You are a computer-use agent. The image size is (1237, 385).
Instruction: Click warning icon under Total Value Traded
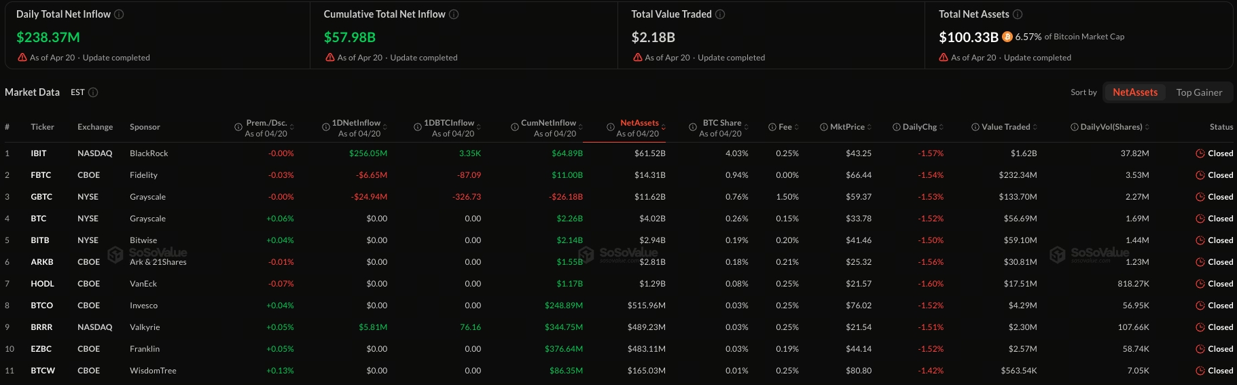click(638, 58)
